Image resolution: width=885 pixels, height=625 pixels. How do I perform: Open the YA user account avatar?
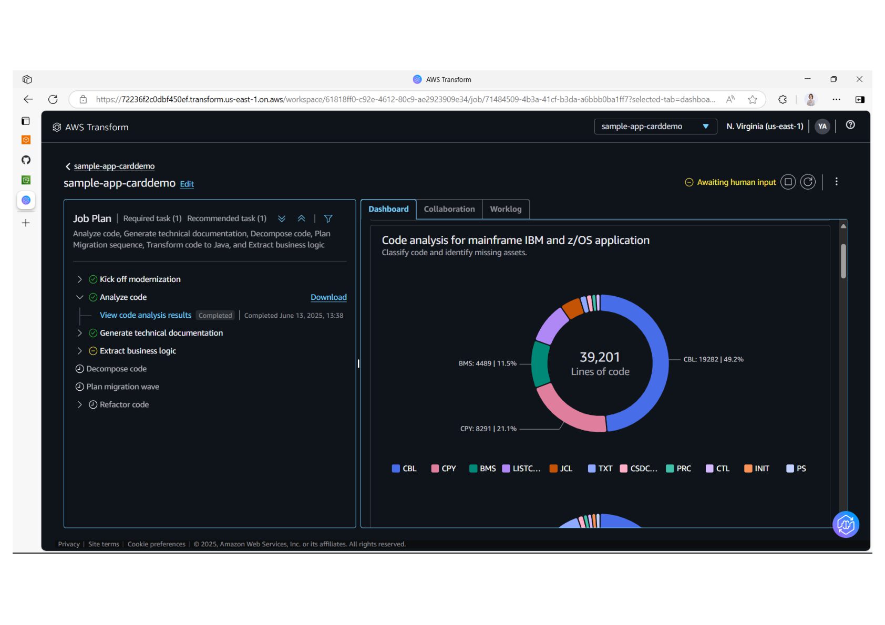tap(822, 126)
